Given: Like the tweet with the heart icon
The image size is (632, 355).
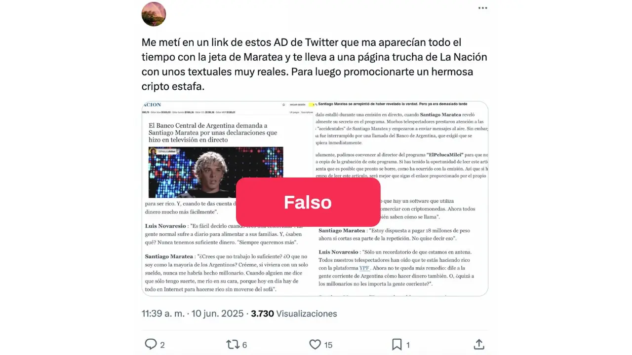Looking at the screenshot, I should (x=315, y=344).
